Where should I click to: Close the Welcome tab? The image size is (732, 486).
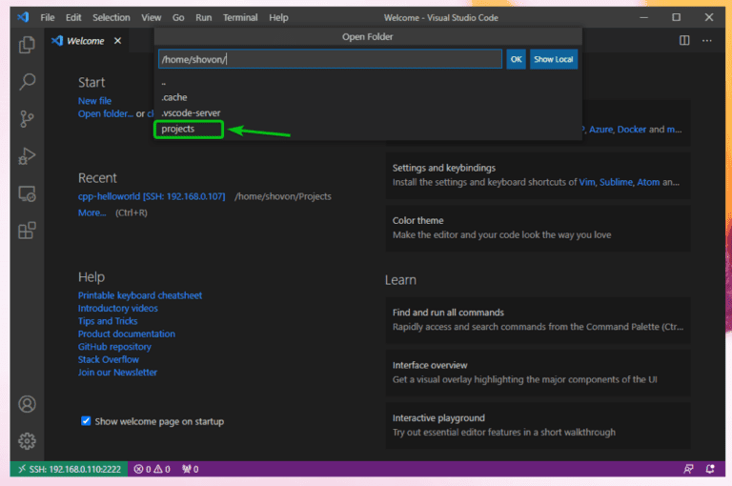point(117,41)
